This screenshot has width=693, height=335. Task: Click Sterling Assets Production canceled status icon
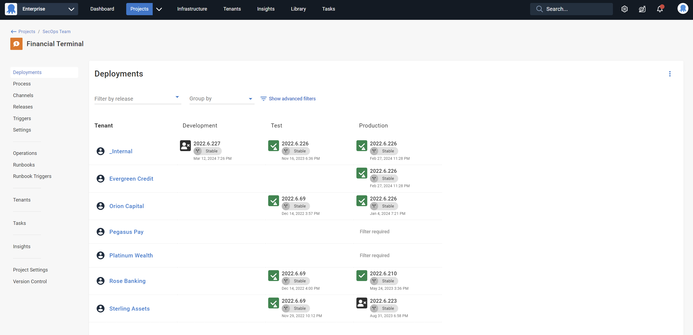[362, 303]
